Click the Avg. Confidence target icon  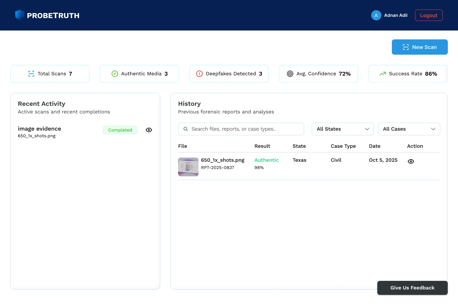click(290, 74)
